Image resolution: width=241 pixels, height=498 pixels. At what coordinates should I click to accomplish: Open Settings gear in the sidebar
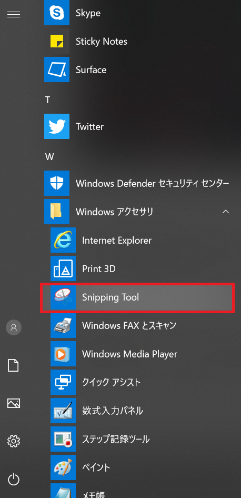14,441
